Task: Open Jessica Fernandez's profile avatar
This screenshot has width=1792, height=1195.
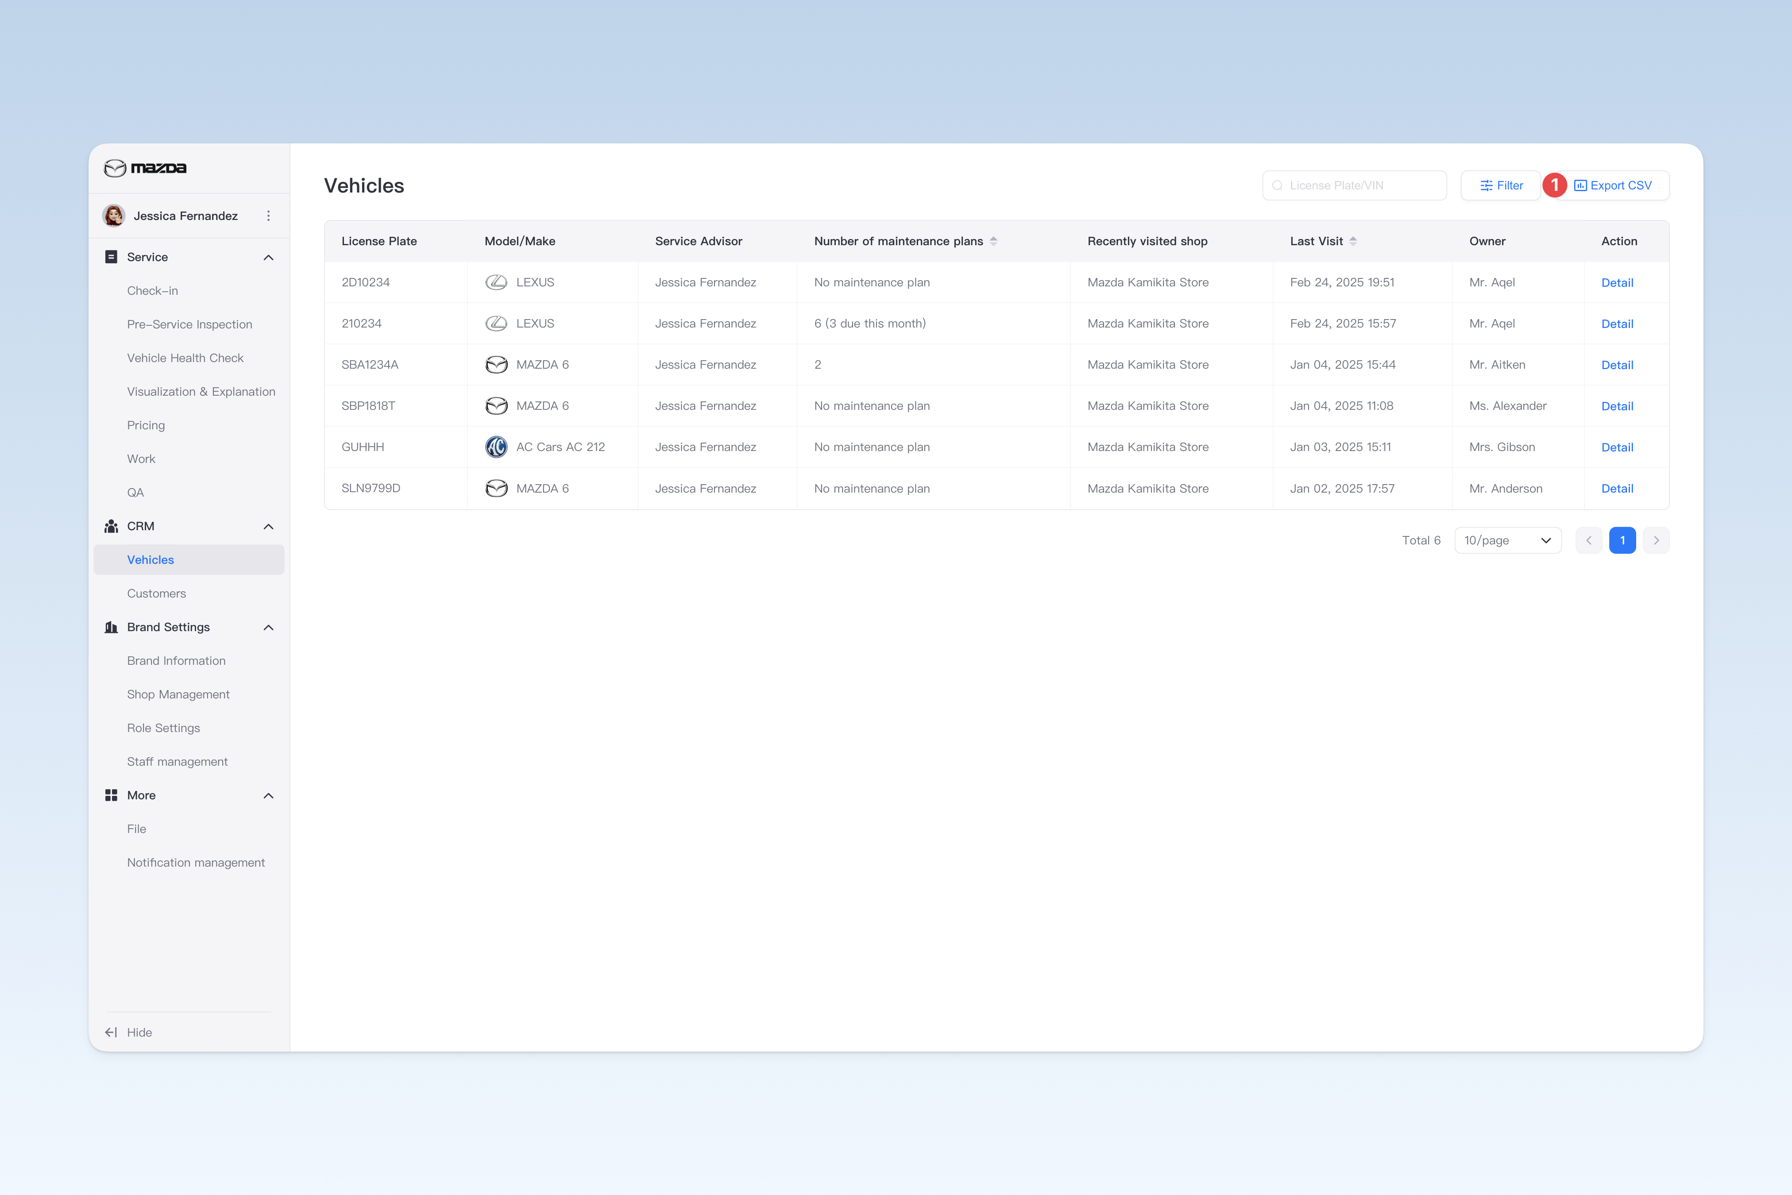Action: (114, 216)
